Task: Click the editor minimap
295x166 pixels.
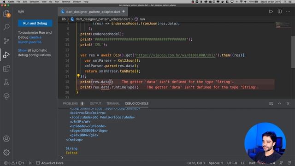Action: pos(283,25)
